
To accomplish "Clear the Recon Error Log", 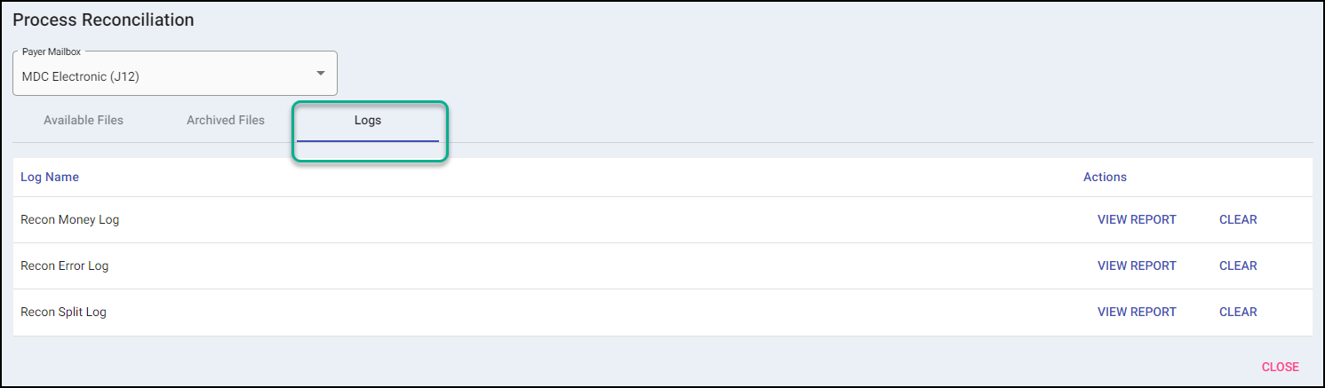I will point(1238,265).
